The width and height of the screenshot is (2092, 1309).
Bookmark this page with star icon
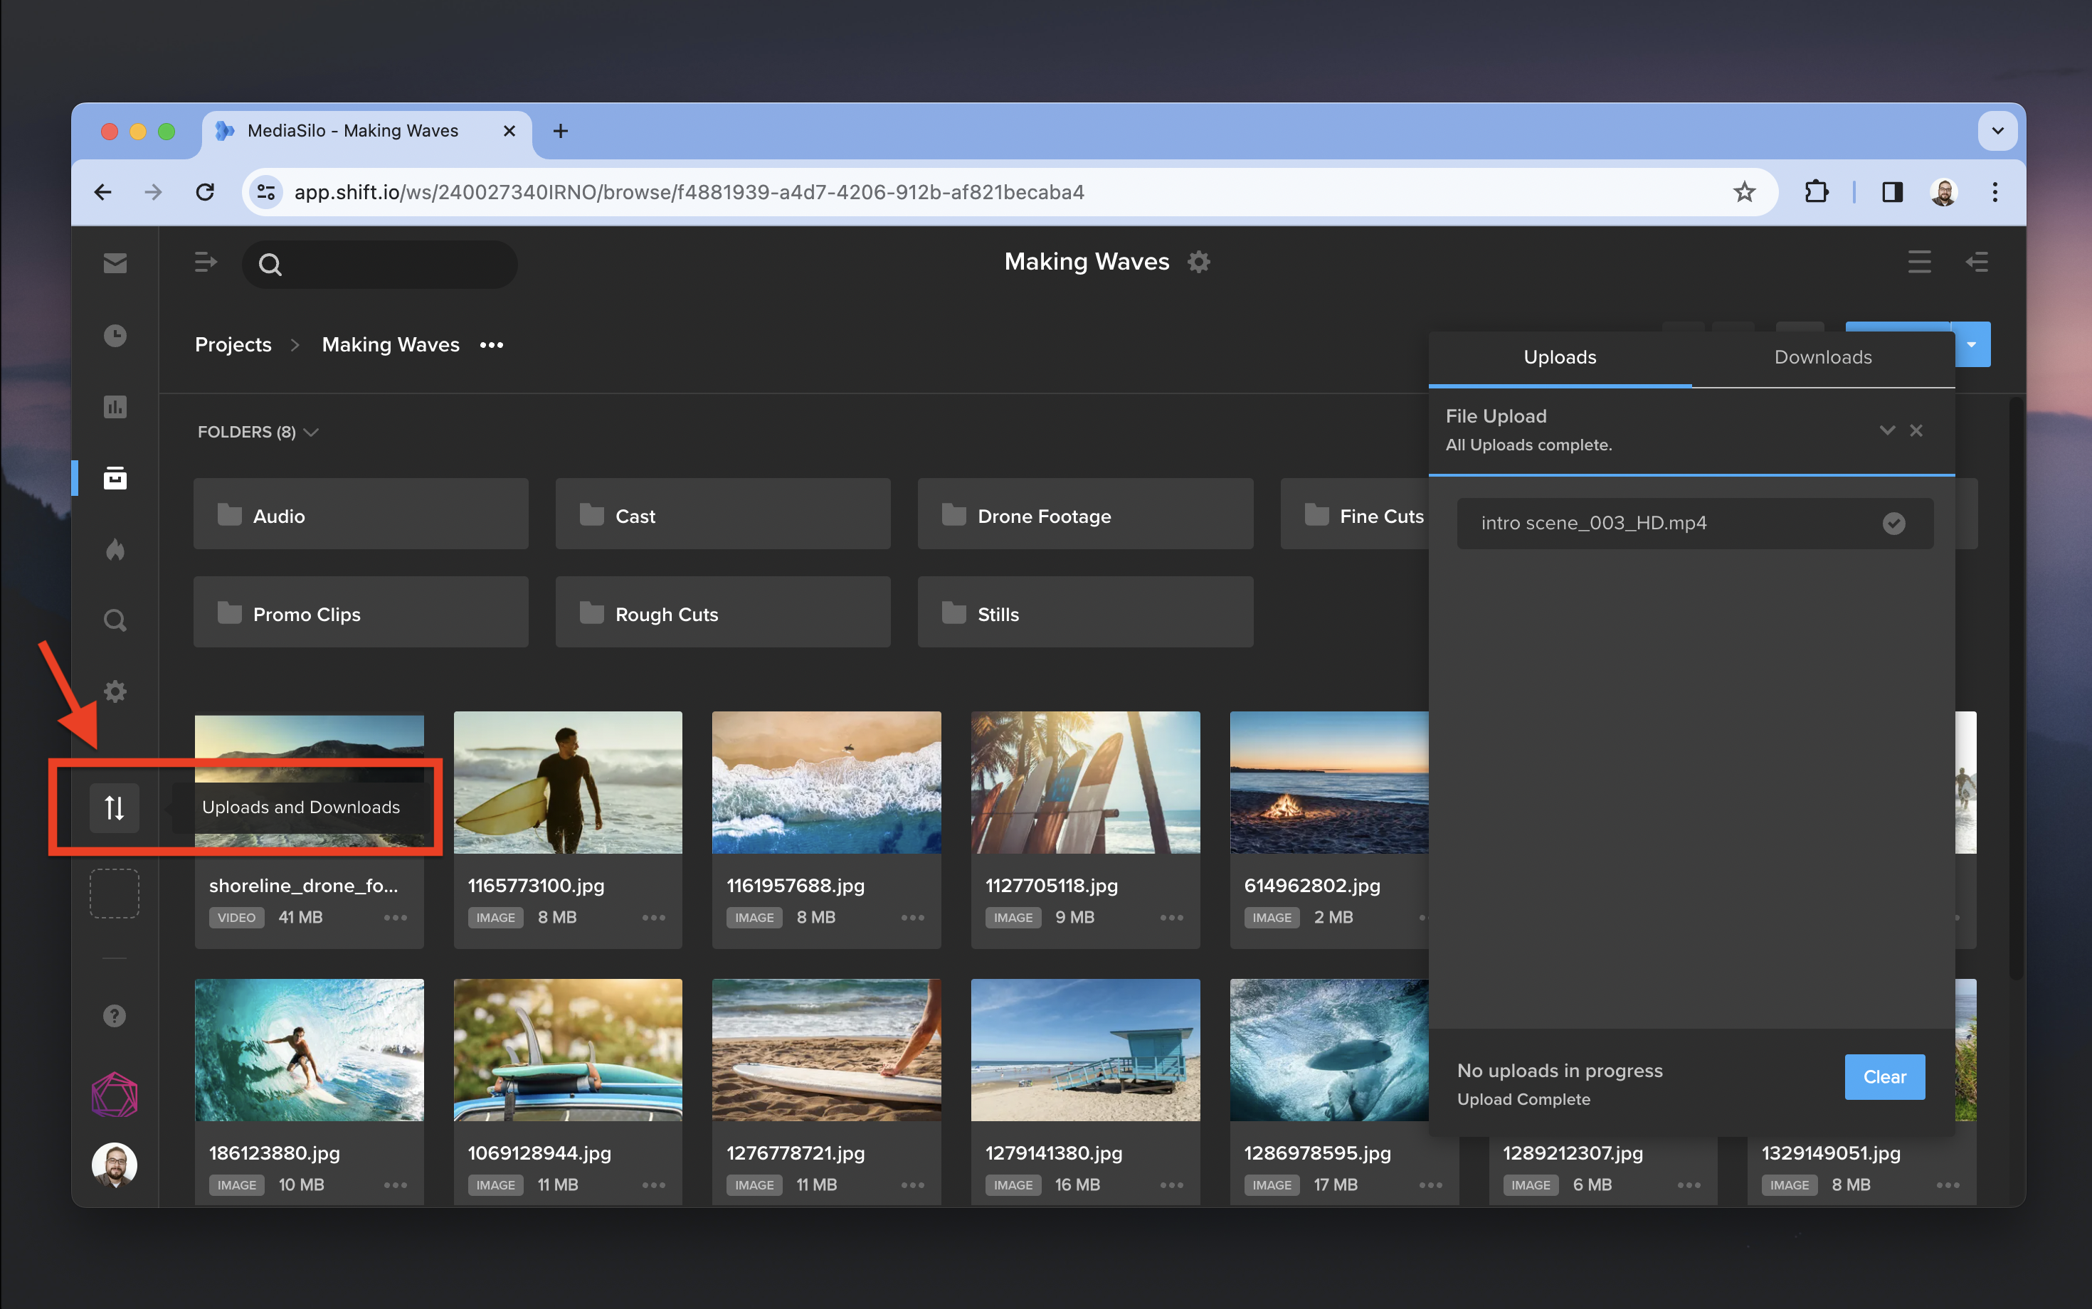[1745, 192]
